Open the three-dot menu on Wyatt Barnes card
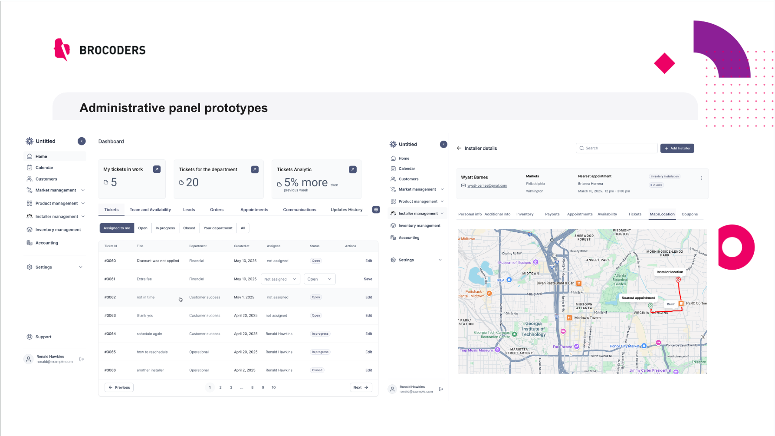 (701, 177)
